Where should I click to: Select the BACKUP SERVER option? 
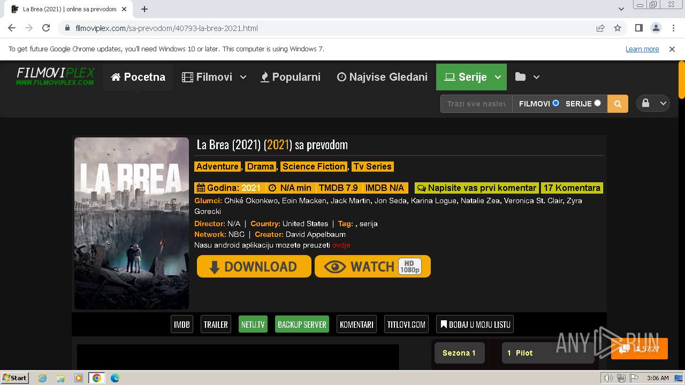coord(302,324)
